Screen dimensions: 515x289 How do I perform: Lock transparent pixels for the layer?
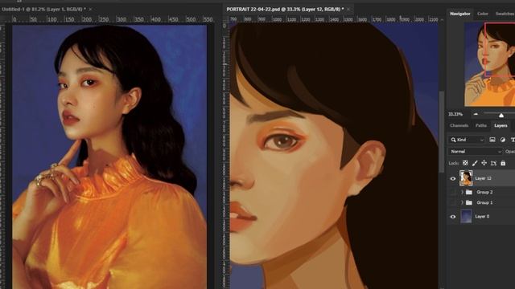pyautogui.click(x=465, y=163)
